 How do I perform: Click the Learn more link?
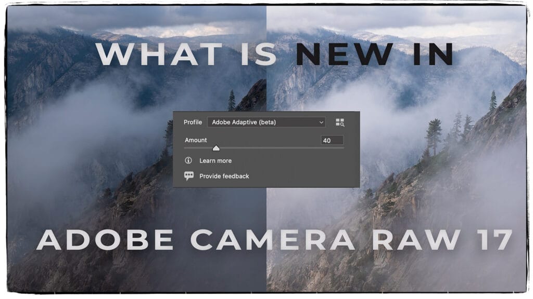(215, 160)
